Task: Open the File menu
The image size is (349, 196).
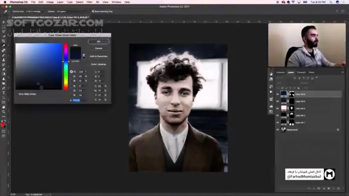Action: [33, 2]
